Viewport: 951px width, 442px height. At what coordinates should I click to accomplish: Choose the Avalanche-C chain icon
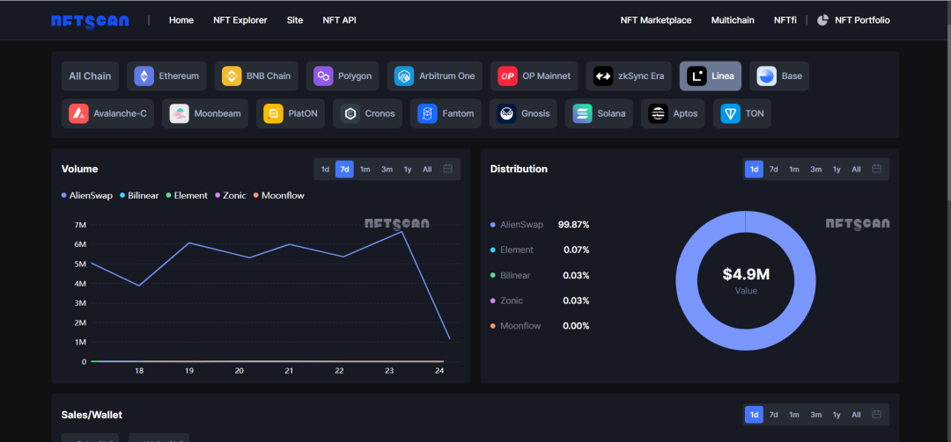[x=78, y=113]
